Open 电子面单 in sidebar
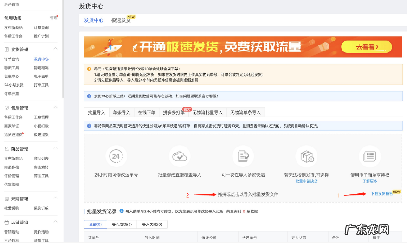Screen dimensions: 407x243 pos(41,76)
